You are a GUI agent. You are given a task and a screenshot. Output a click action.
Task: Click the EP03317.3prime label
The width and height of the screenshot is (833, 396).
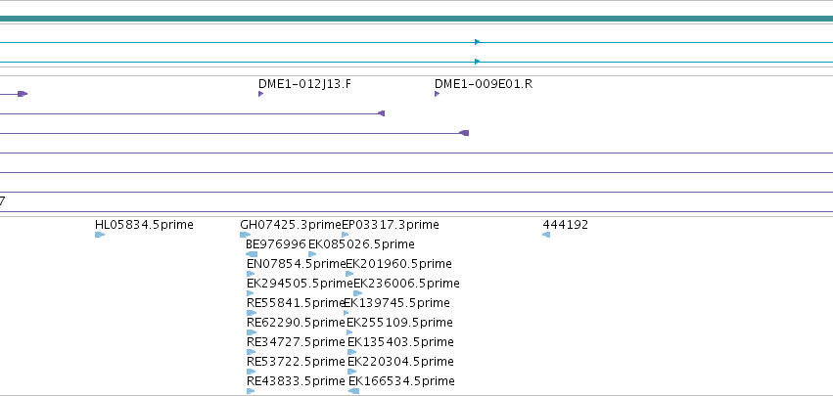pyautogui.click(x=391, y=225)
